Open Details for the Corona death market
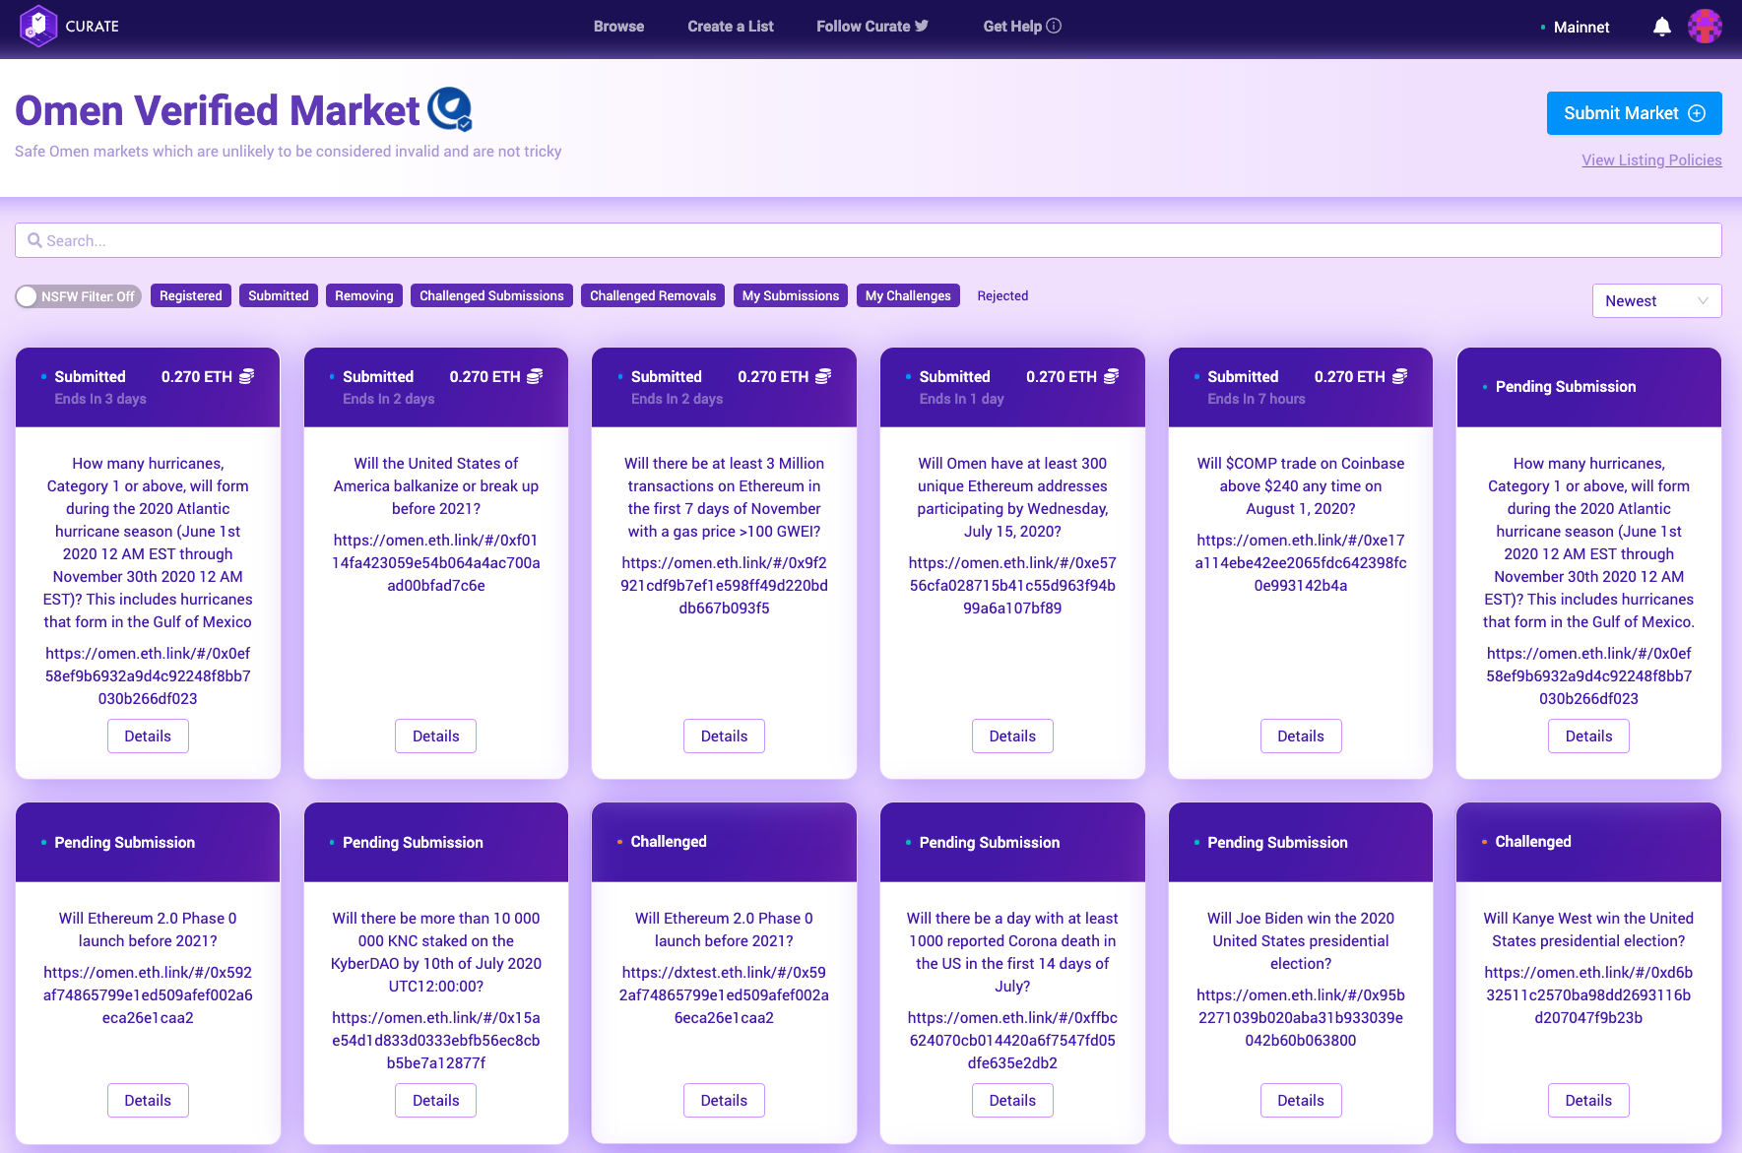This screenshot has height=1153, width=1742. click(1012, 1101)
